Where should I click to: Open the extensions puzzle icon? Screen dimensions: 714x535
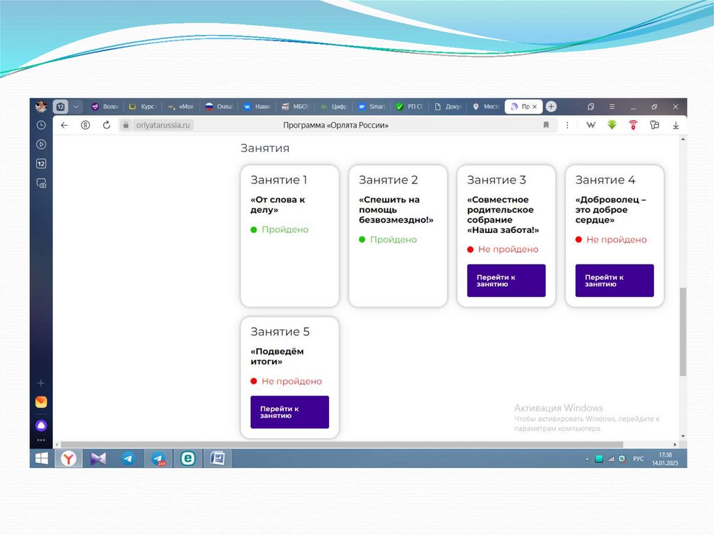coord(654,125)
